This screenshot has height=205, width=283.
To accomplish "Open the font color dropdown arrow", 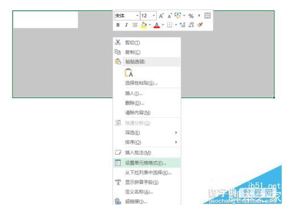I will 163,25.
